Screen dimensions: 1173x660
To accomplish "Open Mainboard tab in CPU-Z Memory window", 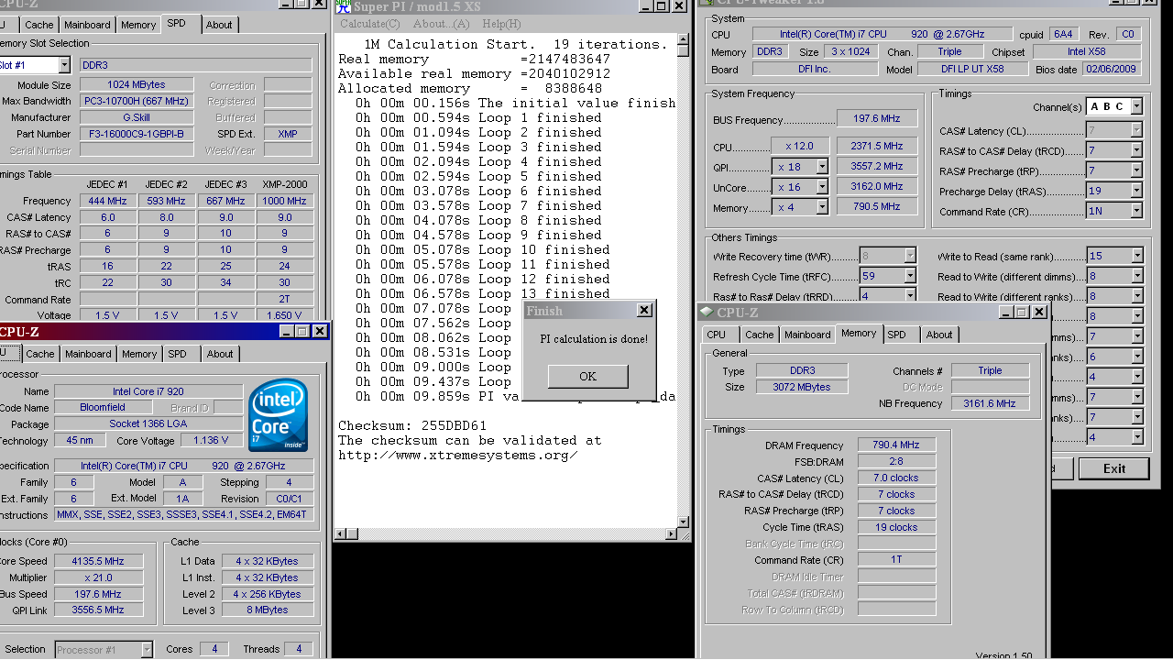I will 807,335.
